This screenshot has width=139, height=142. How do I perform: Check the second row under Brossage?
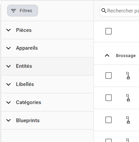[x=108, y=98]
